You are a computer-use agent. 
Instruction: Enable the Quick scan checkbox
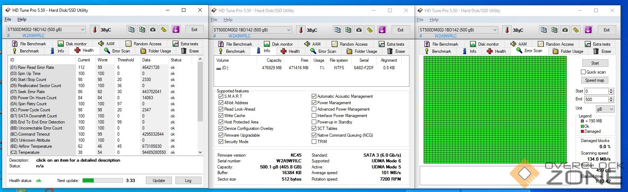pyautogui.click(x=583, y=72)
